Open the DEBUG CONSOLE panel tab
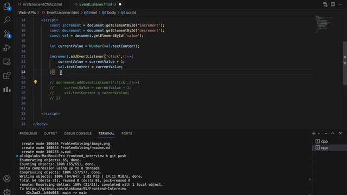Image resolution: width=347 pixels, height=195 pixels. [x=78, y=134]
